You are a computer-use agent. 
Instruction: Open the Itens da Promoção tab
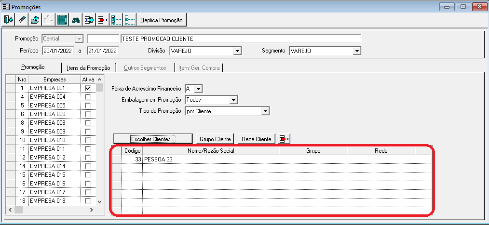(89, 67)
